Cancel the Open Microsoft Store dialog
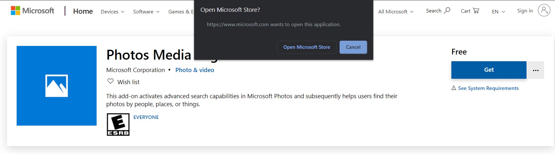555x154 pixels. 353,47
